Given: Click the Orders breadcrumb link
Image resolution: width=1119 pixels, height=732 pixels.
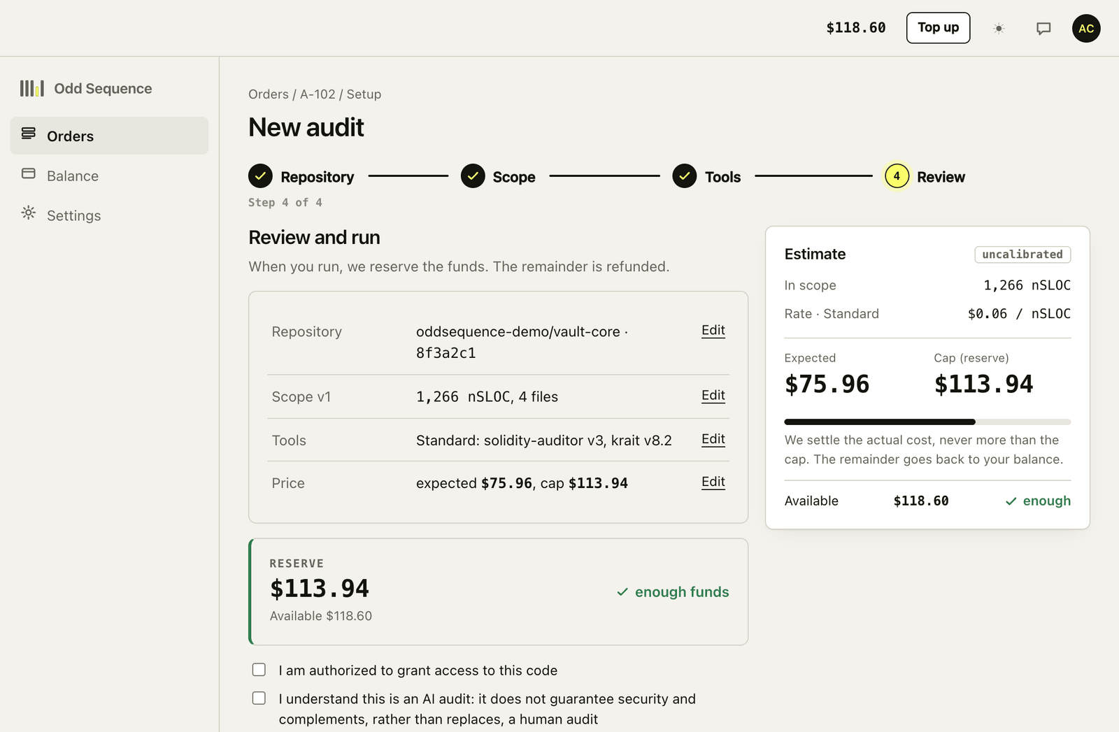Looking at the screenshot, I should pos(269,94).
